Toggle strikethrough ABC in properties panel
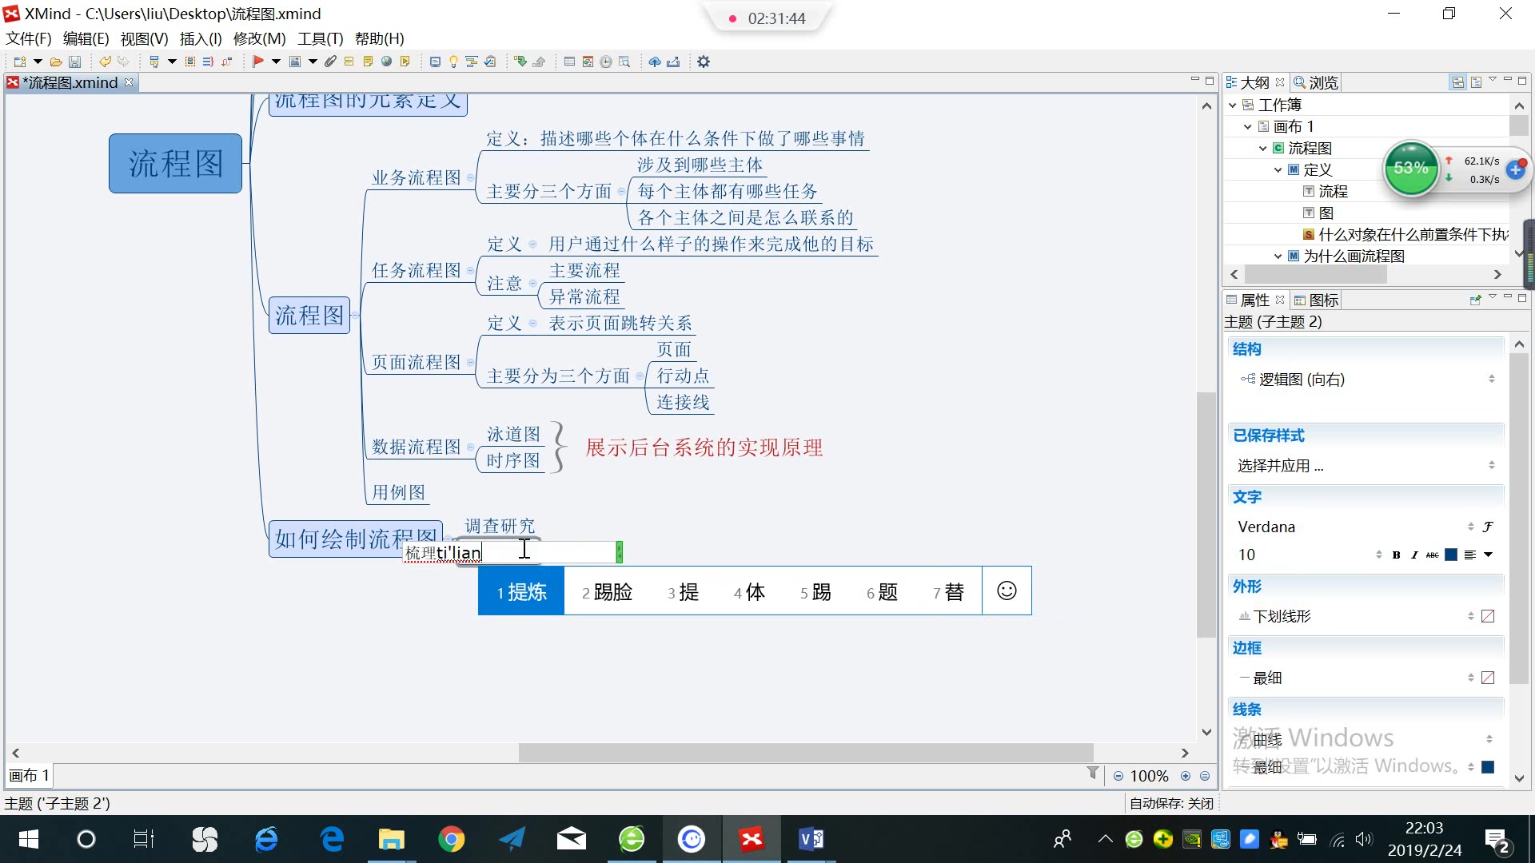Viewport: 1535px width, 863px height. (1433, 555)
